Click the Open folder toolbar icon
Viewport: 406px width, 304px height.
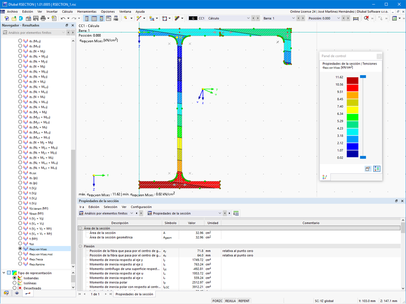(14, 18)
